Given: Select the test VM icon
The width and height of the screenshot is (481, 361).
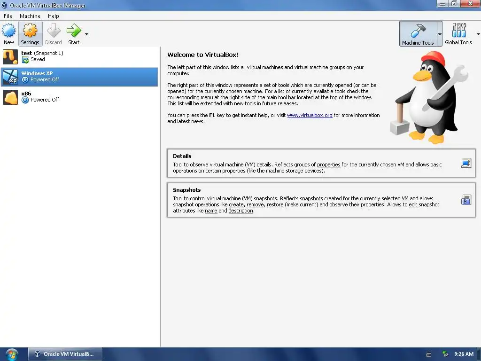Looking at the screenshot, I should [x=10, y=56].
